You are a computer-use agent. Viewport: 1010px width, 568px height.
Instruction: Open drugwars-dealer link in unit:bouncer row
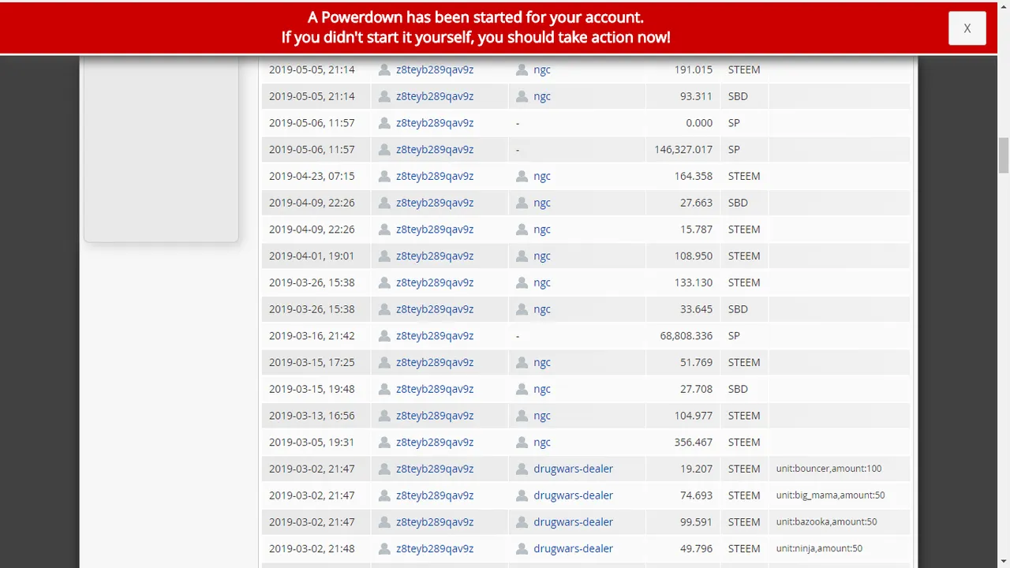click(x=573, y=469)
